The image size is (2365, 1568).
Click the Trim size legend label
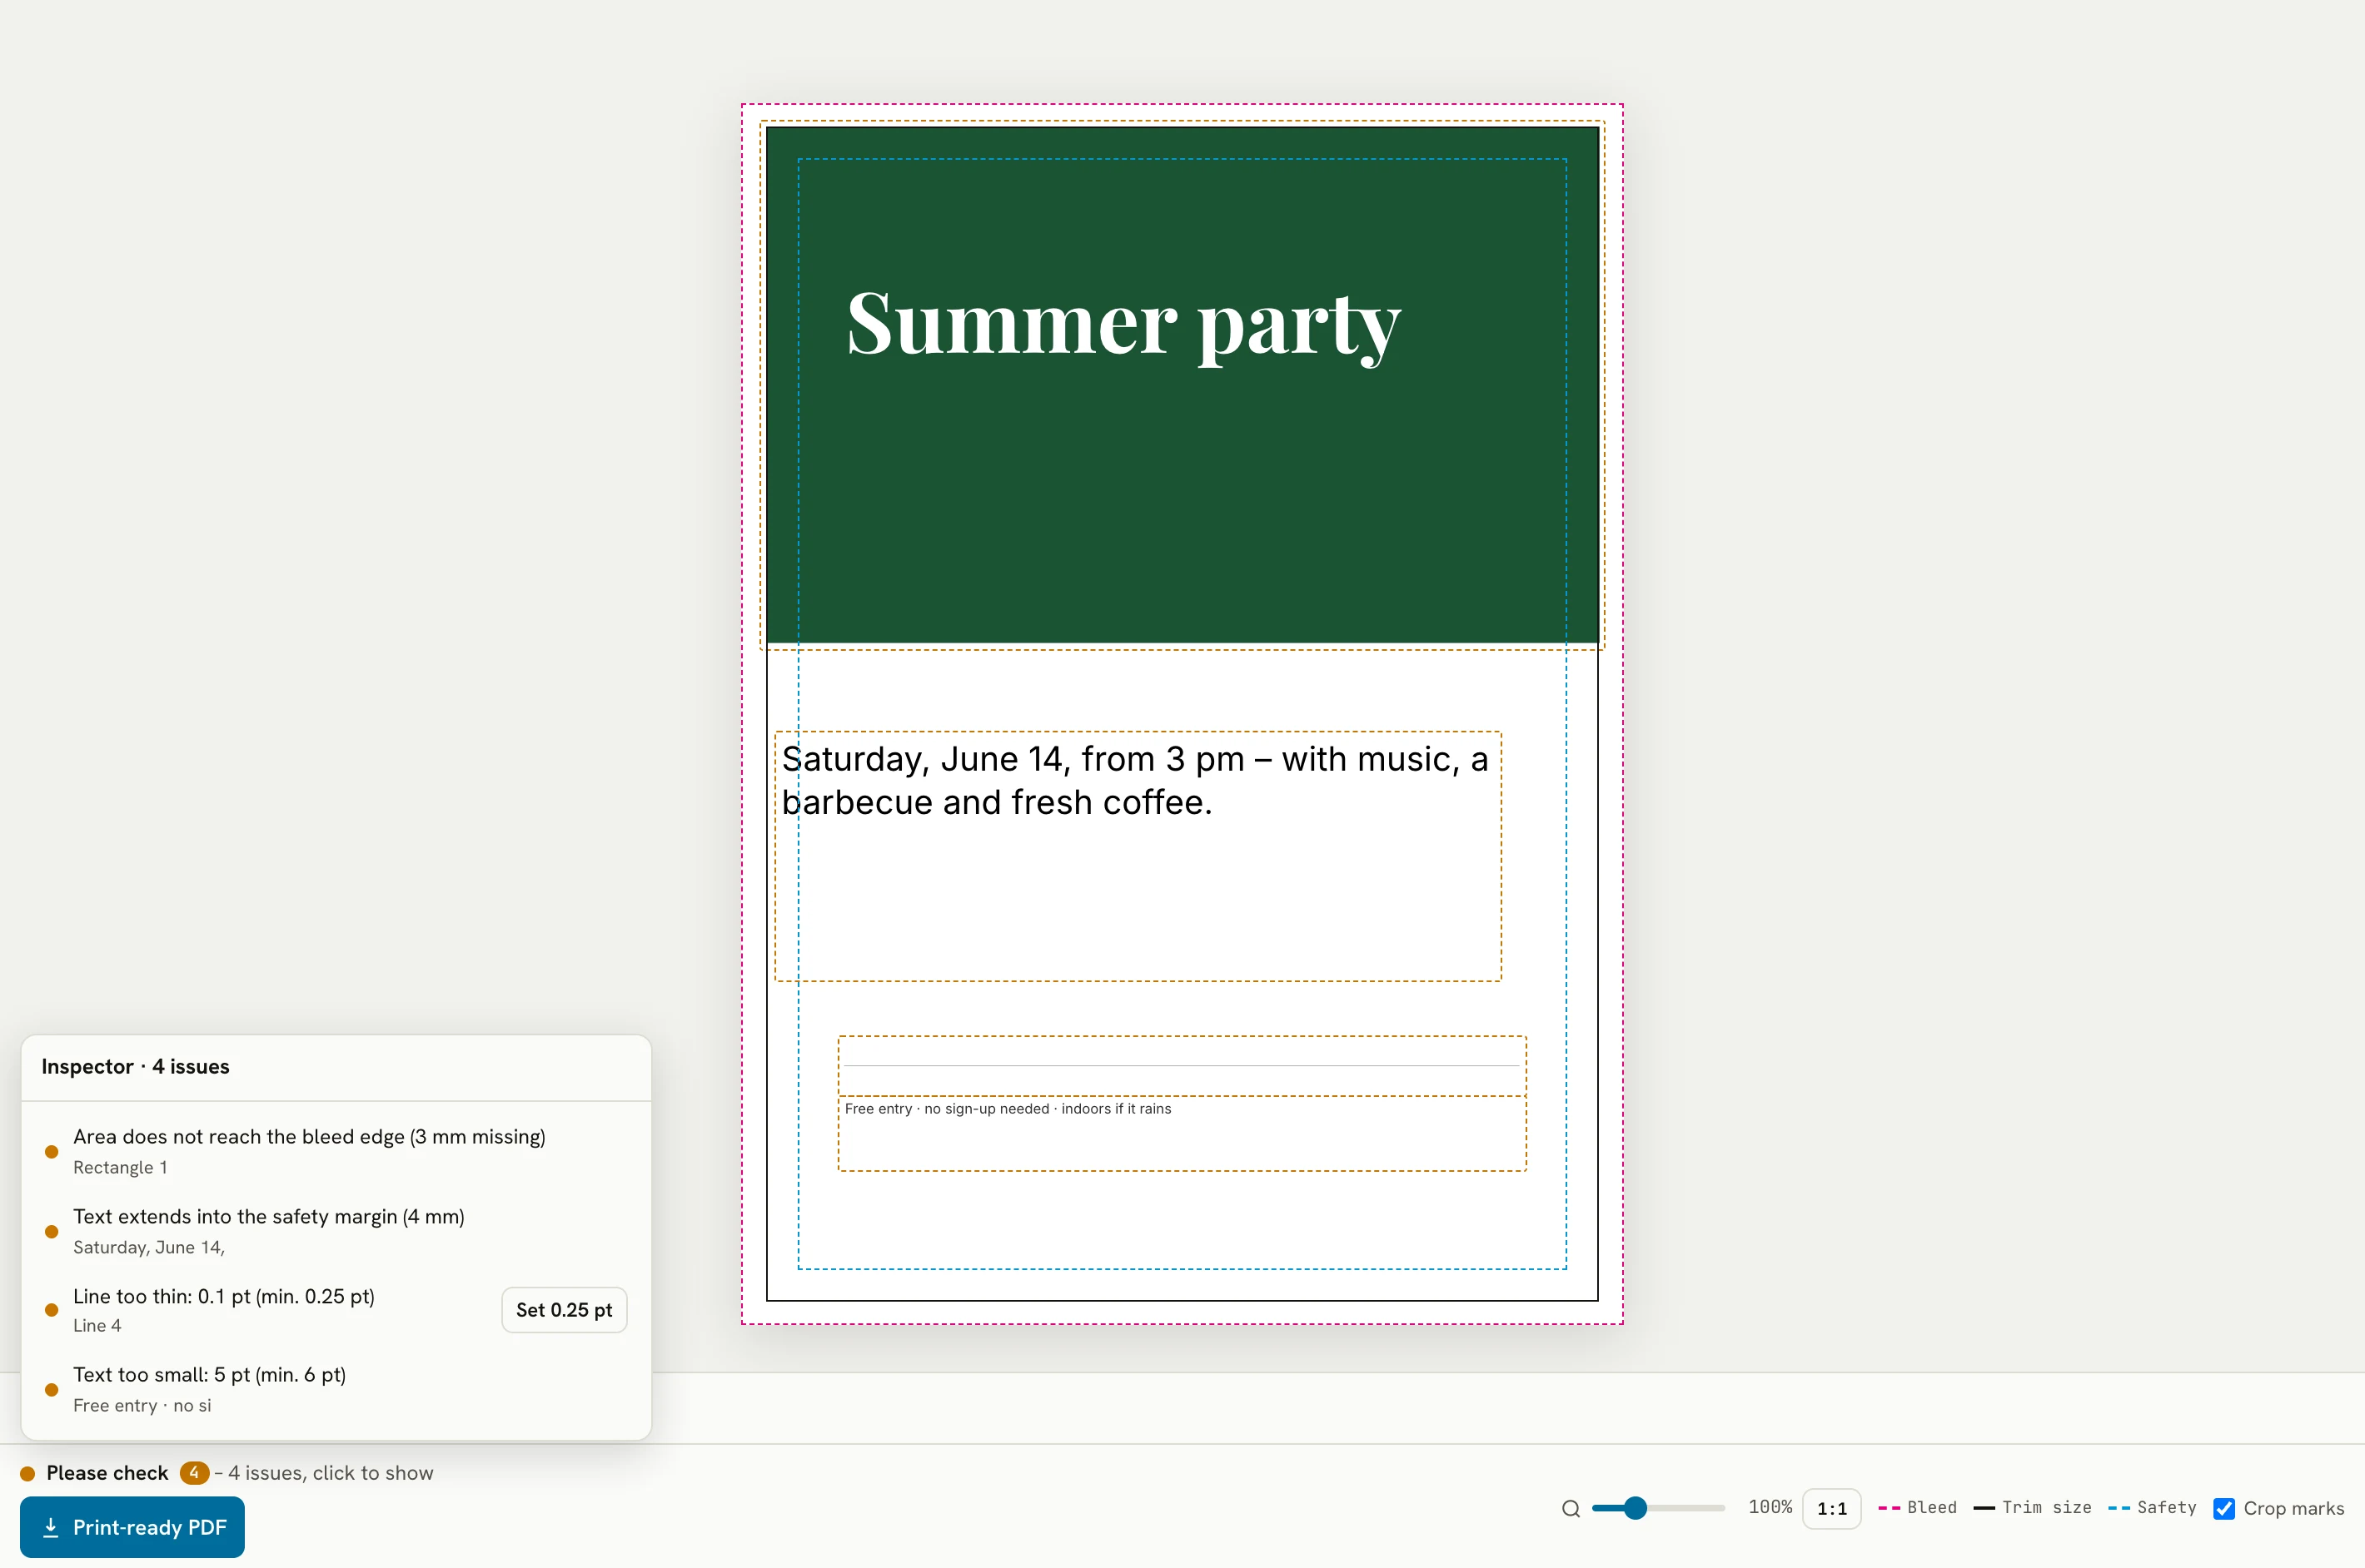click(2046, 1507)
